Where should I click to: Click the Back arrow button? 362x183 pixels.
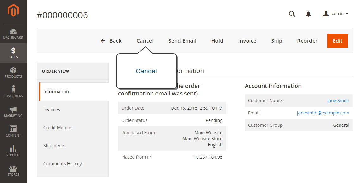coord(111,41)
